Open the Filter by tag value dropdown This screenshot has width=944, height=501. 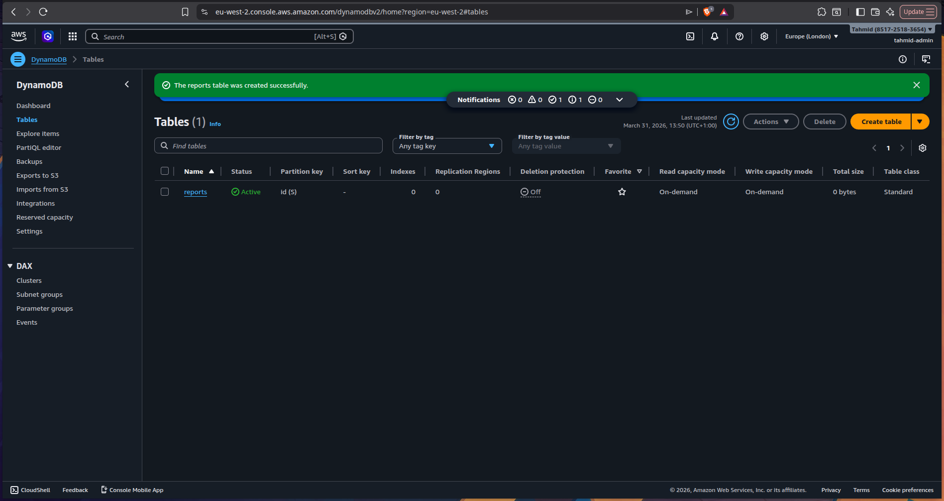(566, 146)
